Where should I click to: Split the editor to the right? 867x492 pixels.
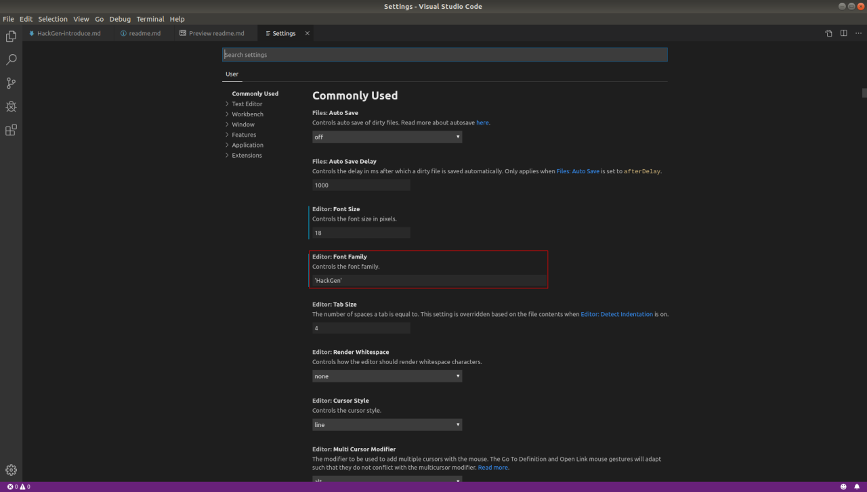pyautogui.click(x=843, y=33)
